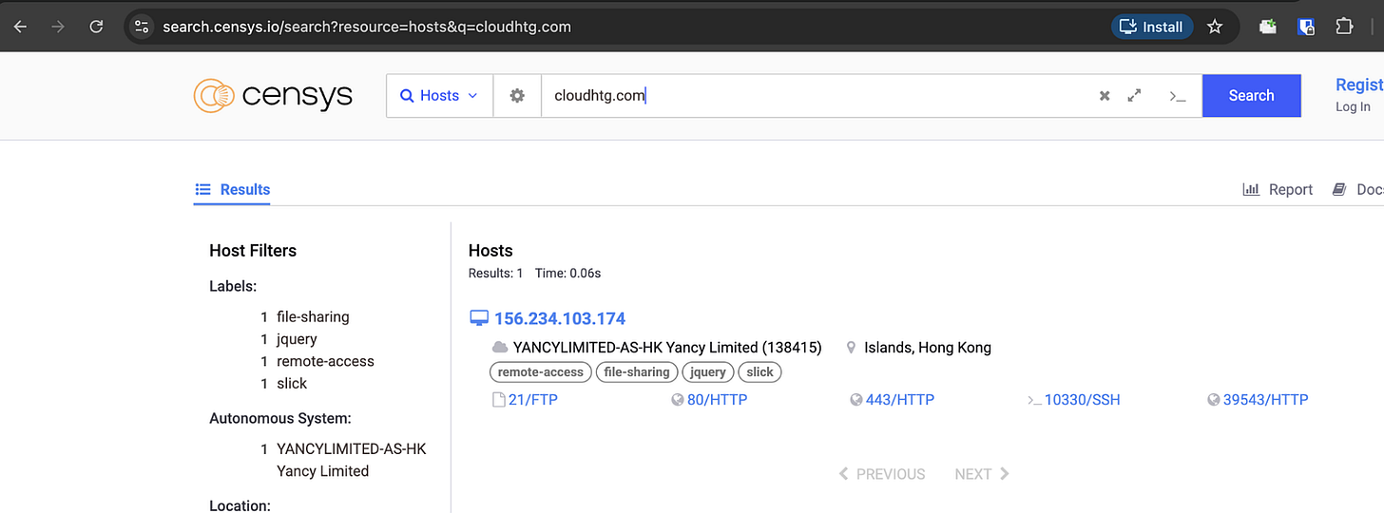
Task: Open the 10330/SSH service link
Action: (1074, 400)
